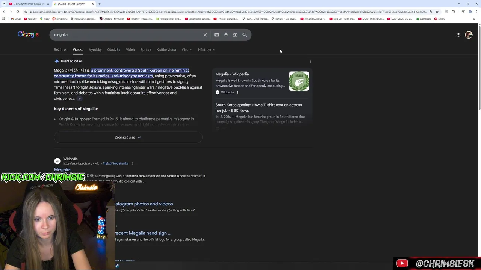This screenshot has width=481, height=270.
Task: Open the Viac dropdown menu
Action: [186, 49]
